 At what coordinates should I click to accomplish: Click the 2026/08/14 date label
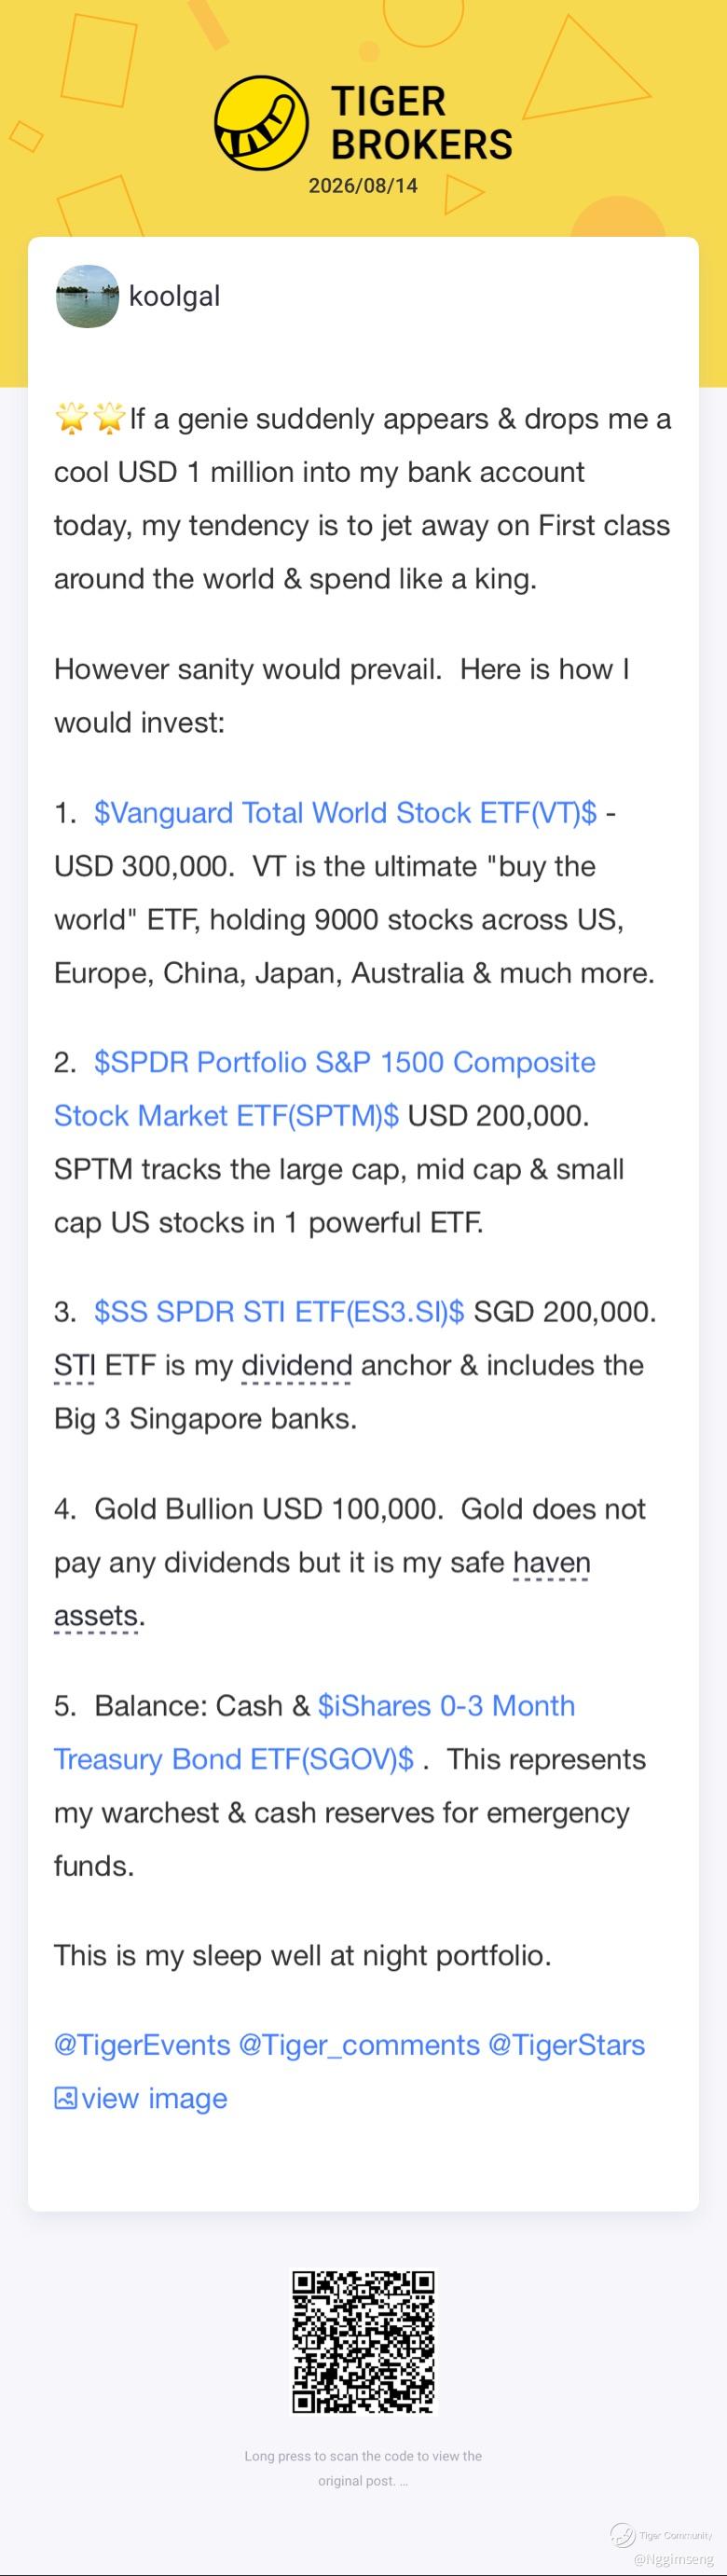[x=363, y=186]
